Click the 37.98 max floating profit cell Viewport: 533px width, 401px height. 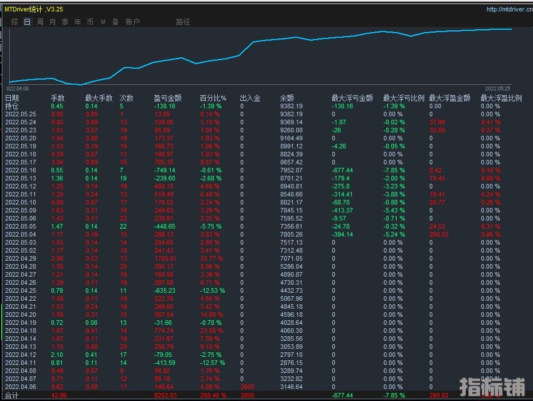click(437, 123)
